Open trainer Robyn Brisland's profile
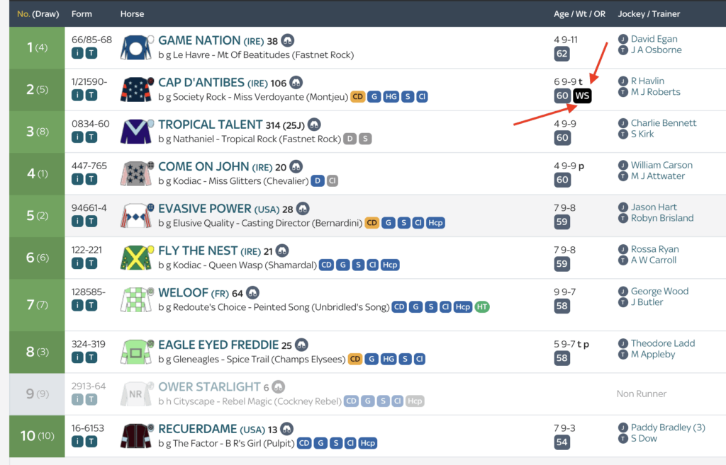The image size is (726, 465). point(662,218)
